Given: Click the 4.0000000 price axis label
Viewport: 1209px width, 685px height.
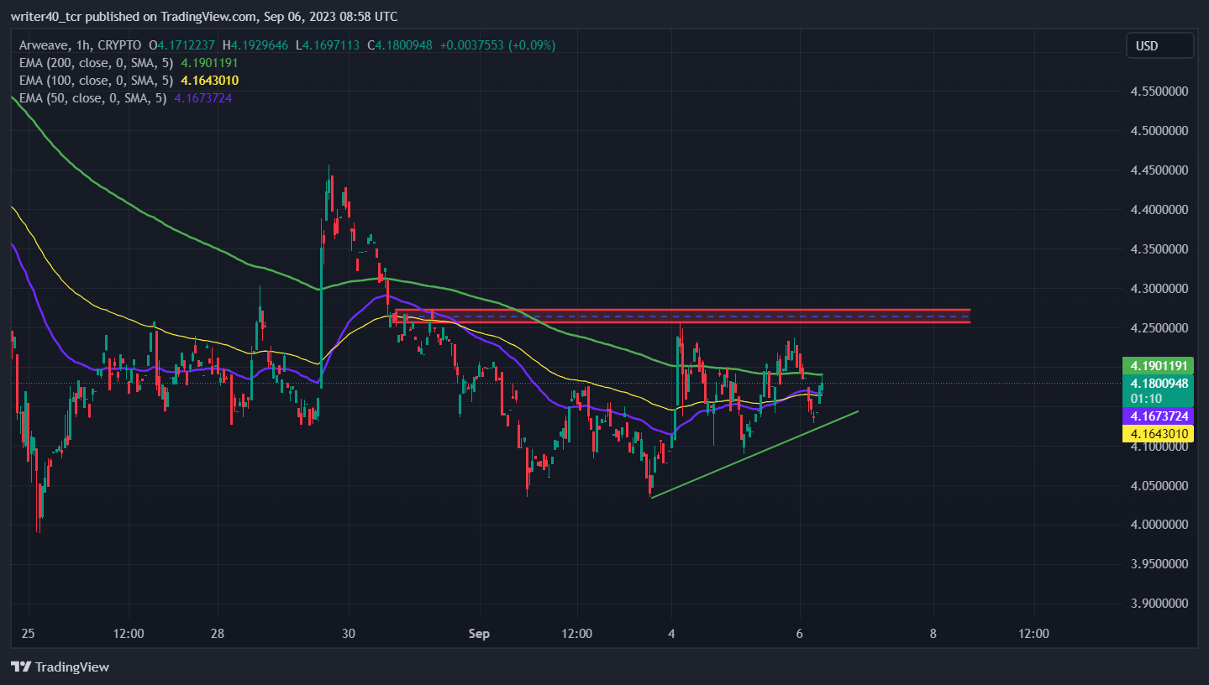Looking at the screenshot, I should pos(1159,525).
